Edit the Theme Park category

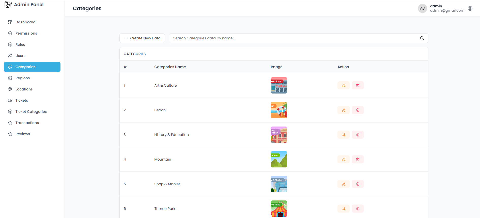[344, 209]
